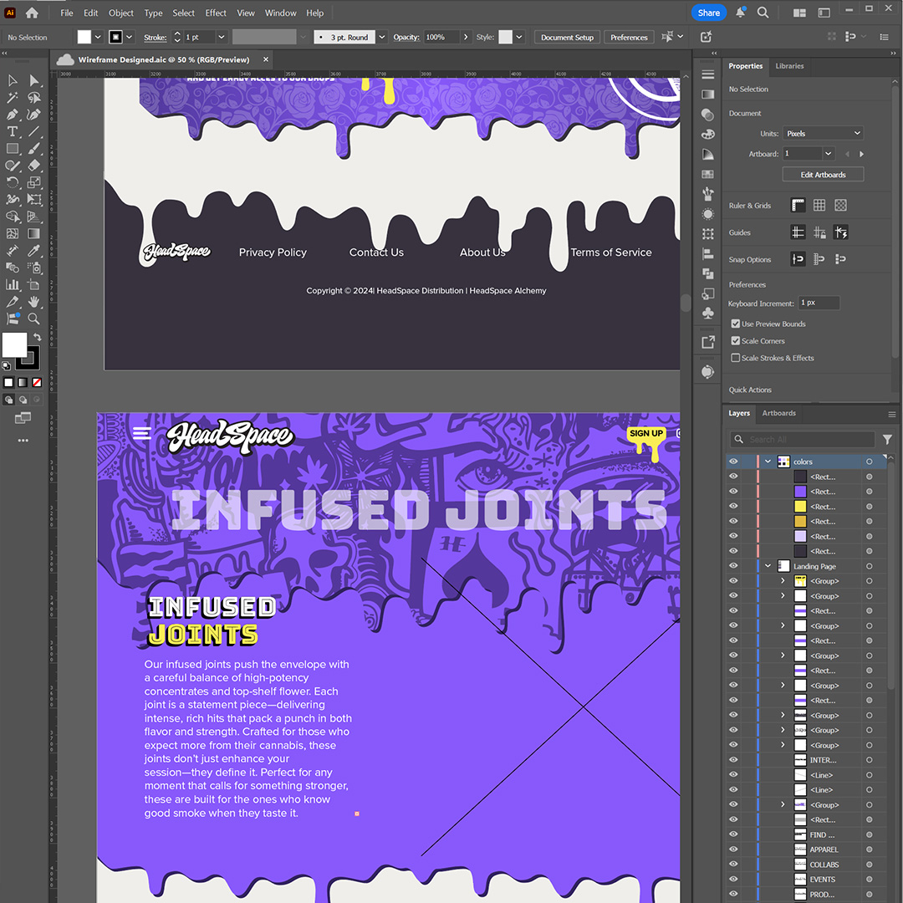Open the Style dropdown arrow
This screenshot has width=903, height=903.
(x=519, y=37)
